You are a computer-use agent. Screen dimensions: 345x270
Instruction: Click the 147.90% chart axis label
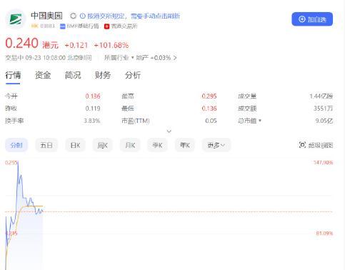click(323, 162)
